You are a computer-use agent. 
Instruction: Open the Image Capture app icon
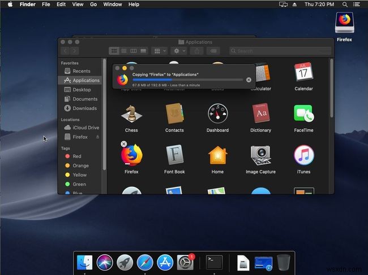coord(261,155)
